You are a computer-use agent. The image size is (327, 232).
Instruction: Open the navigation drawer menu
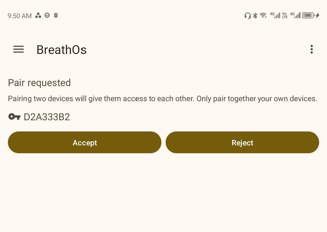pos(18,49)
